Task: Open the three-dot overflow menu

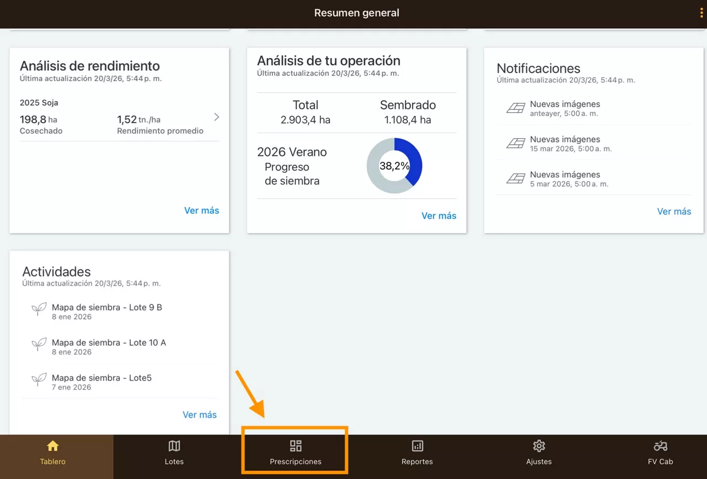Action: coord(701,13)
